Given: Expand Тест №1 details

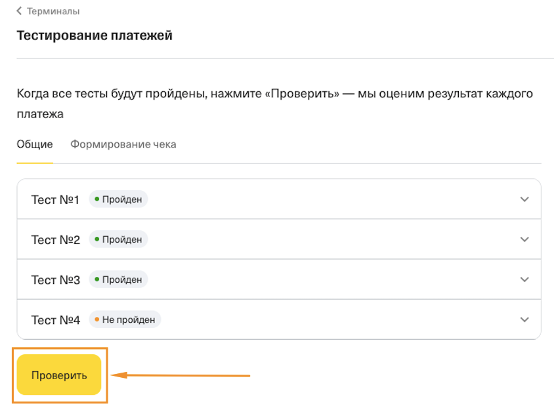Looking at the screenshot, I should point(524,199).
